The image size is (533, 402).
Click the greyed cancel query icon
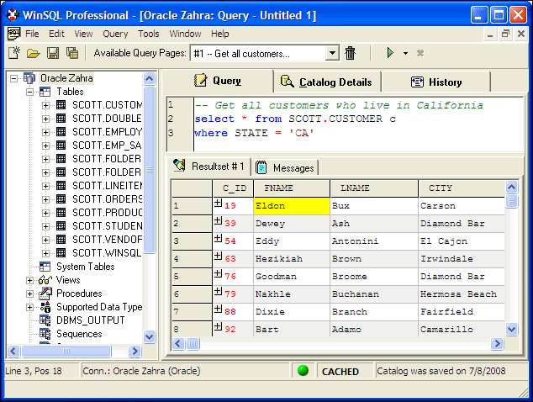(420, 53)
